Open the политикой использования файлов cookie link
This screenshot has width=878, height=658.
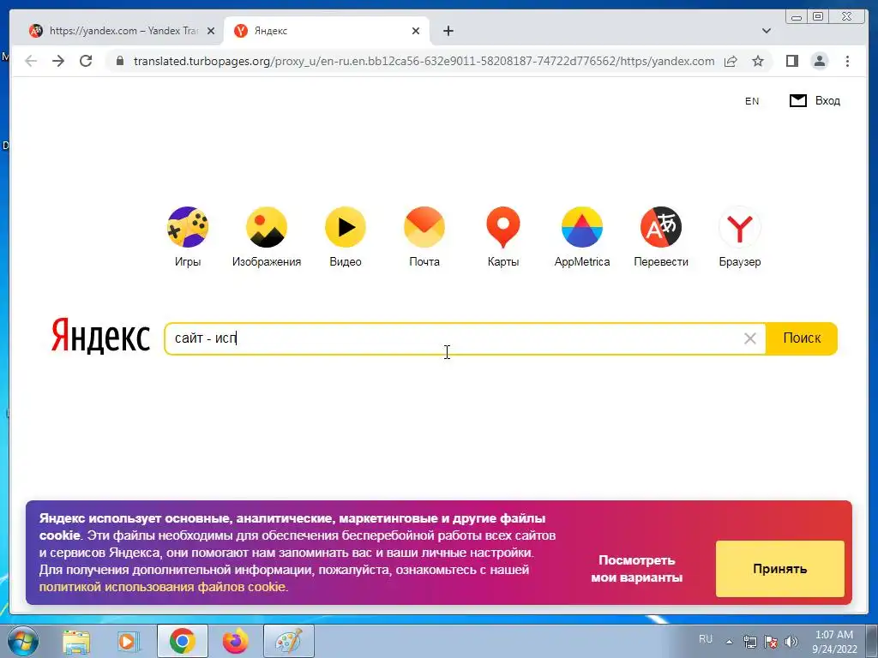162,587
